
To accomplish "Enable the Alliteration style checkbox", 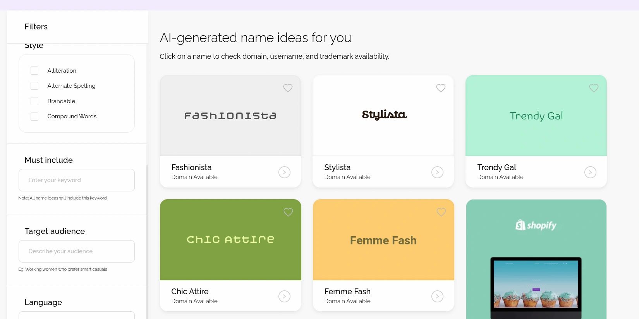I will [x=34, y=71].
